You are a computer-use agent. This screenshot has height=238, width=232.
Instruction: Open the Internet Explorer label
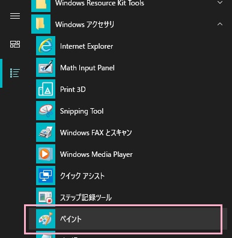87,46
